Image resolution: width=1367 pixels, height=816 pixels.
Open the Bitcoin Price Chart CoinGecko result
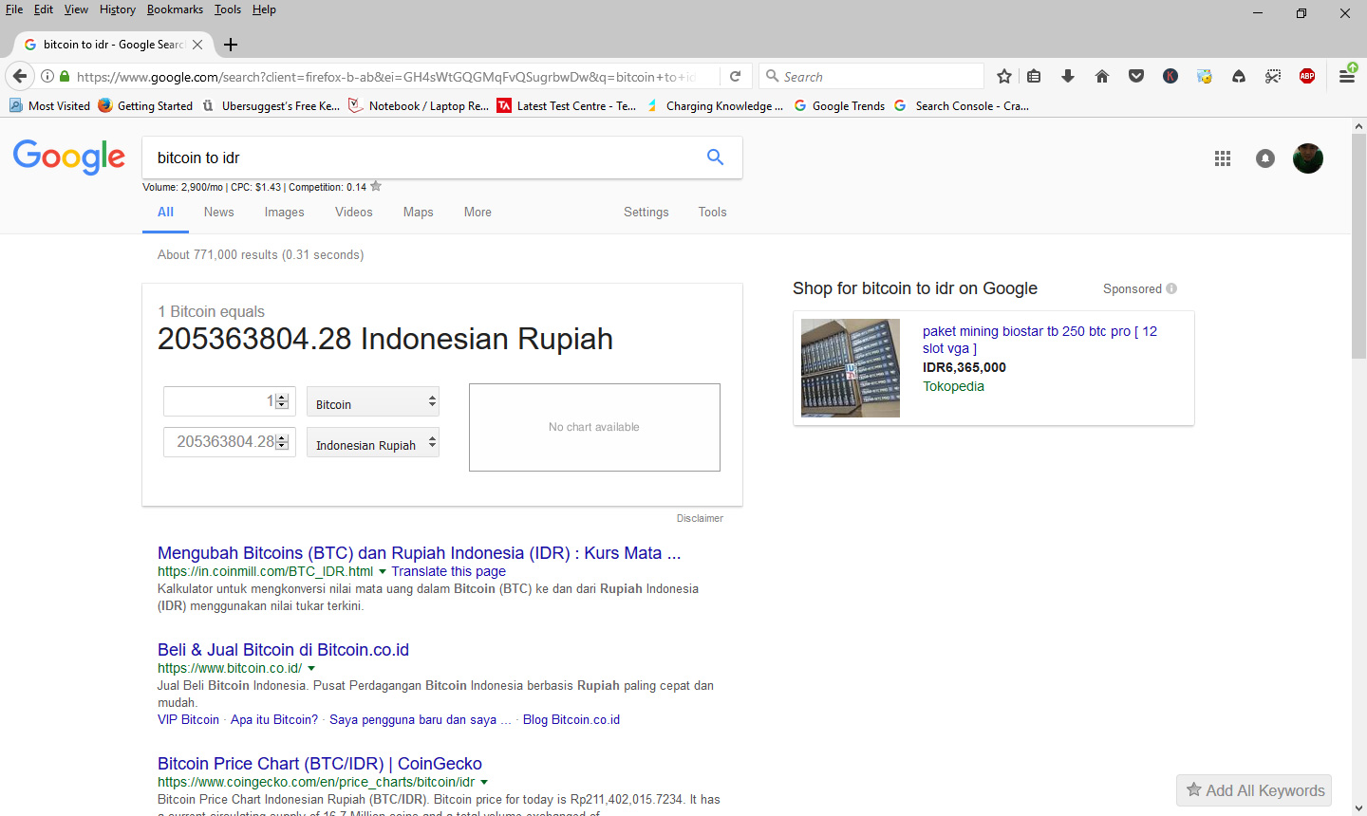[x=320, y=764]
